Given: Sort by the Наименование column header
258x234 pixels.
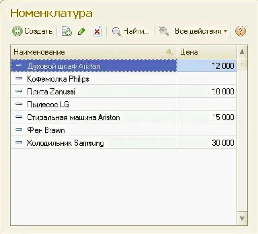Looking at the screenshot, I should click(94, 52).
